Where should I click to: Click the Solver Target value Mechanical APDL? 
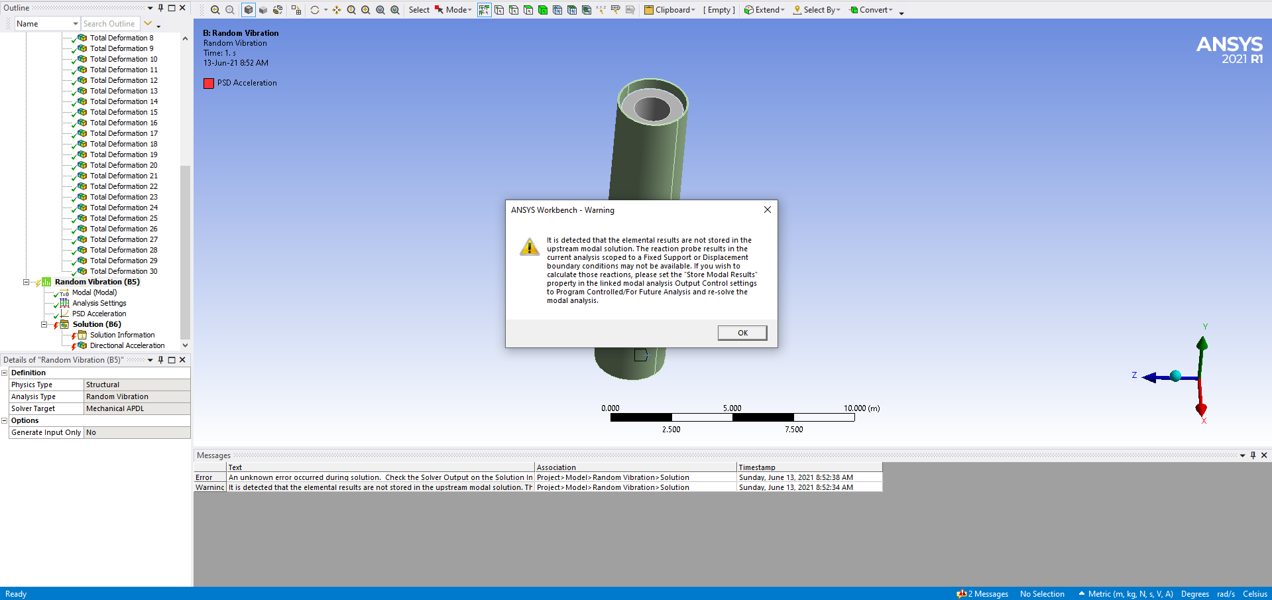[137, 408]
